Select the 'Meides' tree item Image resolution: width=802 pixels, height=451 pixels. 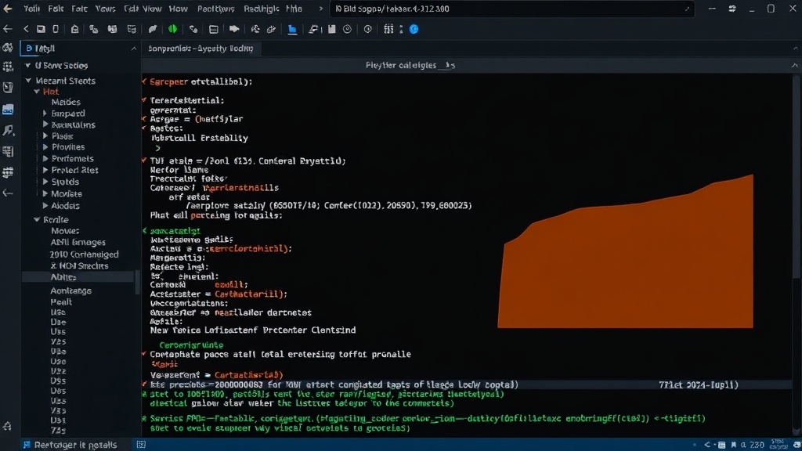point(66,102)
